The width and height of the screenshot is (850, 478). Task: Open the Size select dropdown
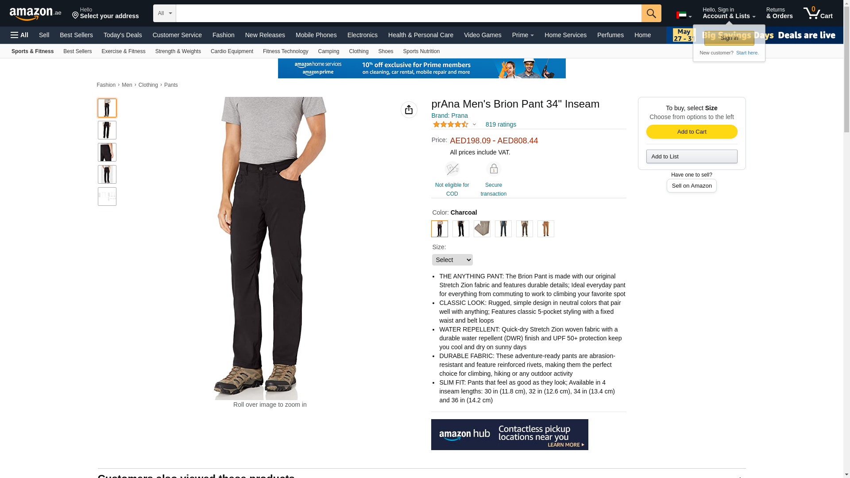(452, 260)
